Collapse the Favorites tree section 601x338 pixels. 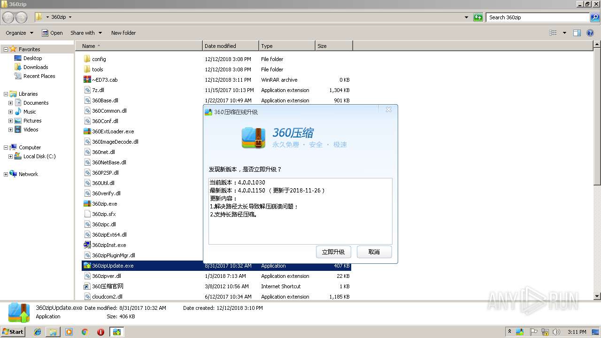click(6, 49)
